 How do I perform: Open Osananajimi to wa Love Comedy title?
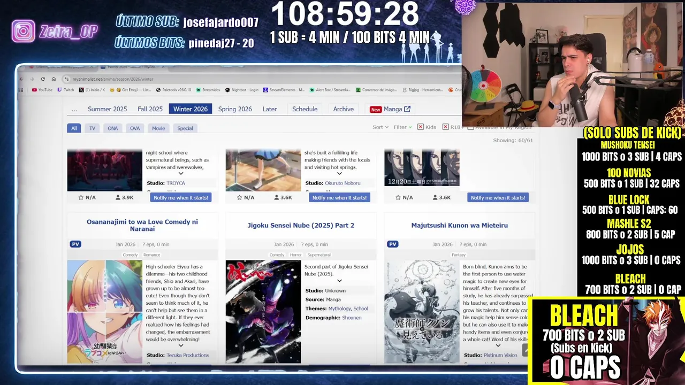tap(142, 225)
